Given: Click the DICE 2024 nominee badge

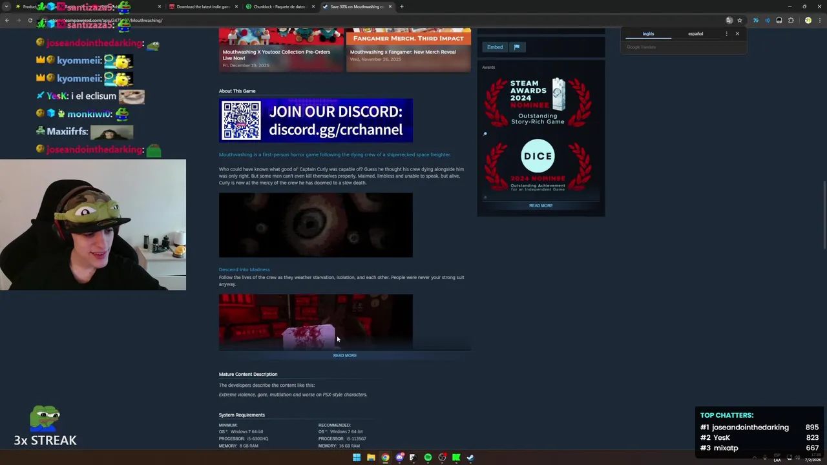Looking at the screenshot, I should tap(538, 166).
